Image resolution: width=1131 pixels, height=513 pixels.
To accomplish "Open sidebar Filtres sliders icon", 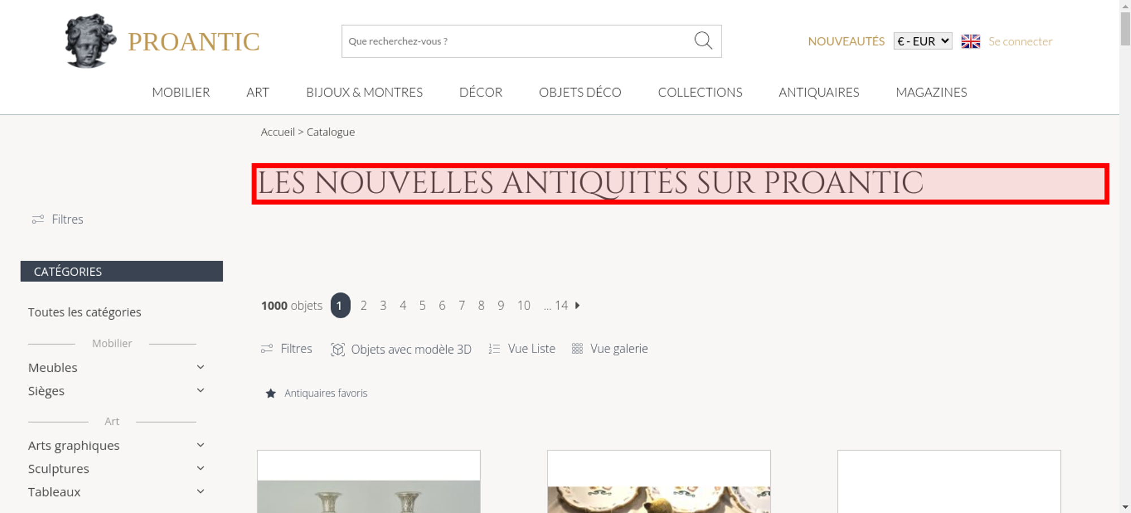I will click(38, 219).
